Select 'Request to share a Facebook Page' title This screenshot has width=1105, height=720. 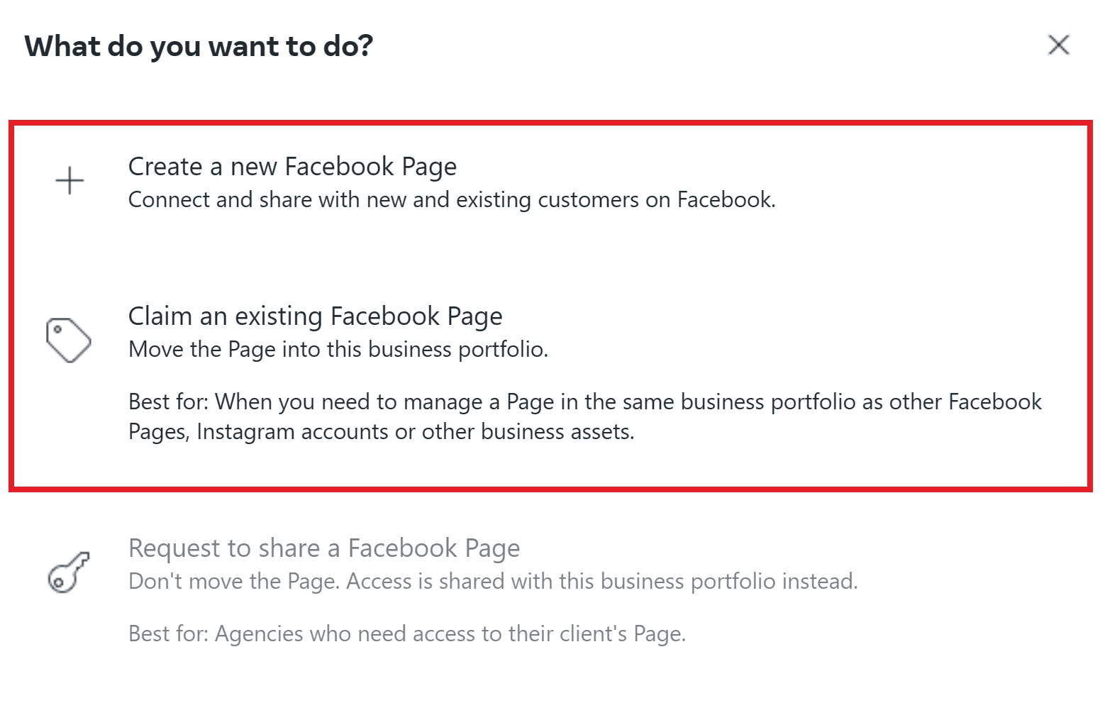[x=324, y=548]
